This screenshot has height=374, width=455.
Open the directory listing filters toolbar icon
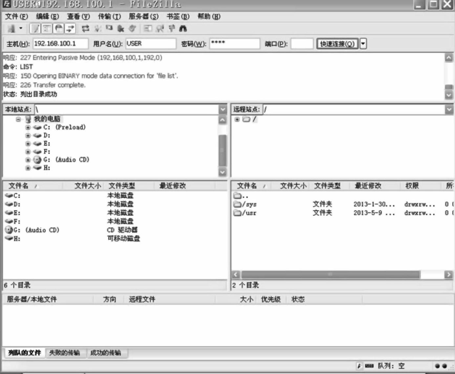point(148,29)
